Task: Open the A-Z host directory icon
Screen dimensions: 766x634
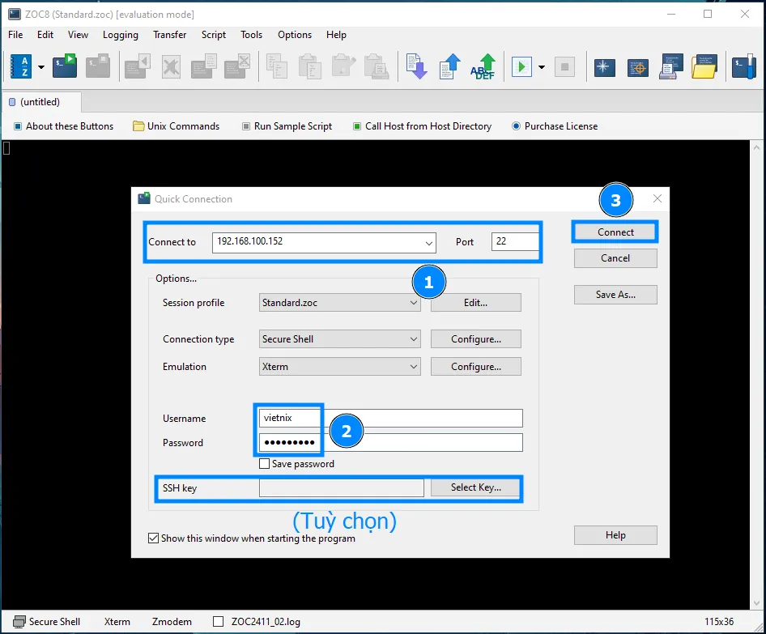Action: (21, 66)
